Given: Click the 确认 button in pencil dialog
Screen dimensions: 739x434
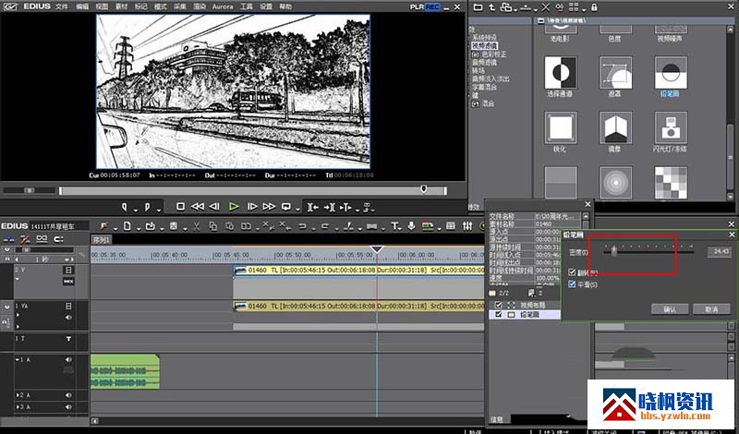Looking at the screenshot, I should coord(669,309).
